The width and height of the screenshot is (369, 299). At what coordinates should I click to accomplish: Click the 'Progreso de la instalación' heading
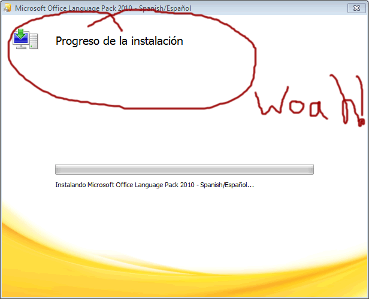(x=119, y=41)
